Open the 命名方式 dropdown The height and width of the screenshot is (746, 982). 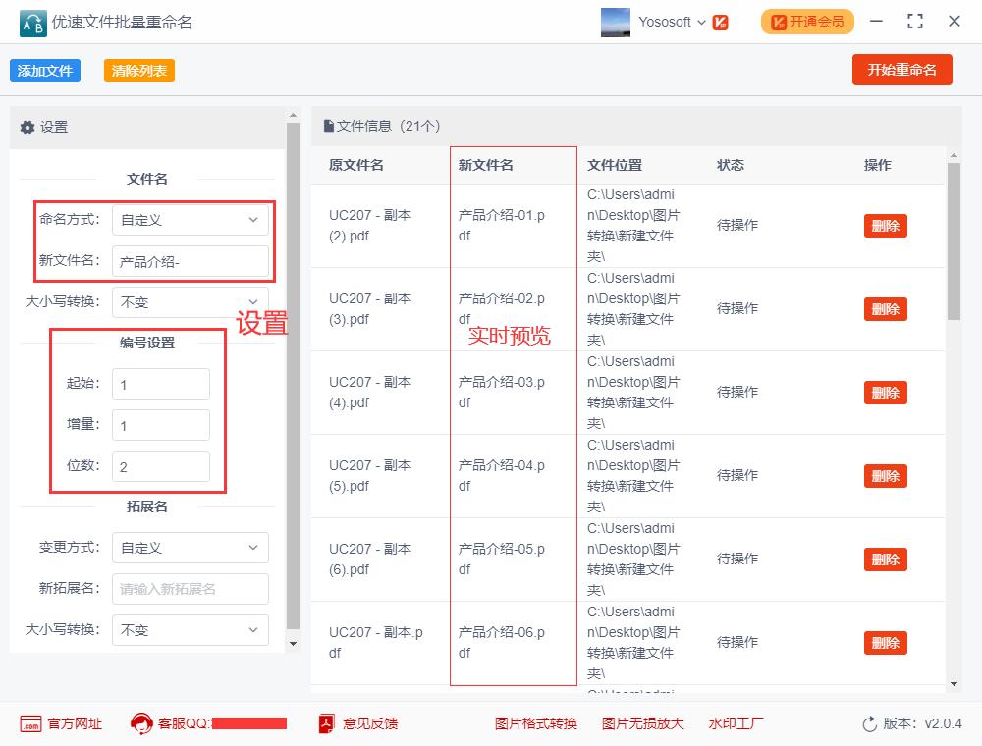click(x=191, y=220)
